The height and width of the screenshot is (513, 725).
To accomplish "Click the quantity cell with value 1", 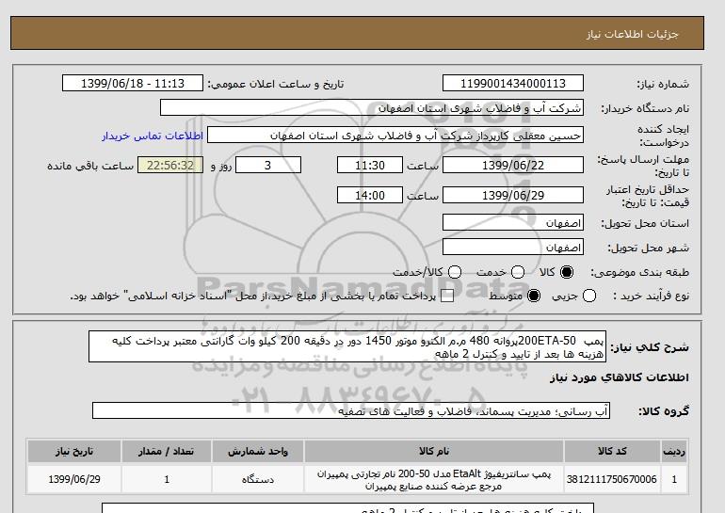I will pos(167,479).
